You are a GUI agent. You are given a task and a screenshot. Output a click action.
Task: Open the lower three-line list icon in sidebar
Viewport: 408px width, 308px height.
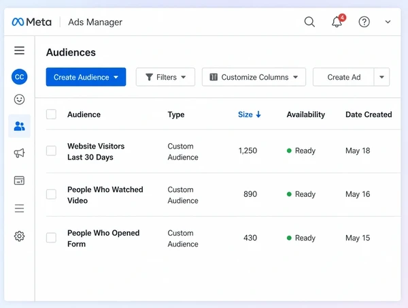tap(19, 209)
